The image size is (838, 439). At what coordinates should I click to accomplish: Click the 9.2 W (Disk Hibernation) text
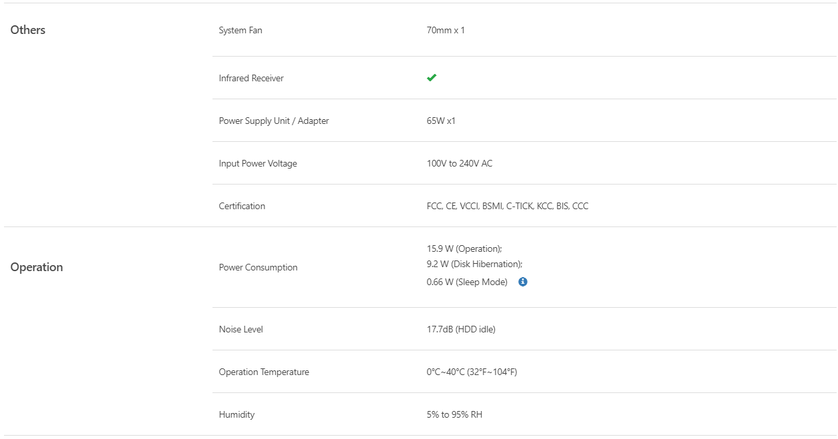click(x=474, y=264)
